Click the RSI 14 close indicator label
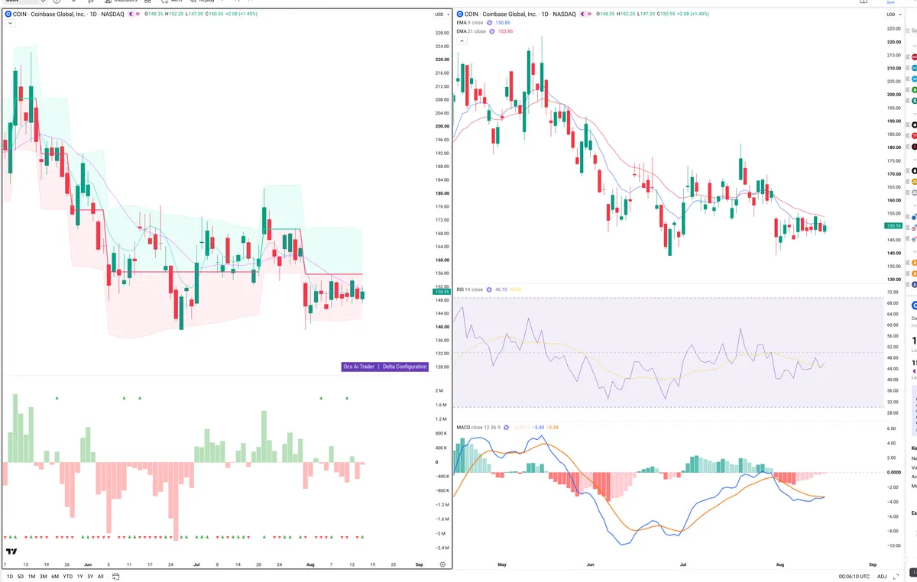The height and width of the screenshot is (582, 917). point(469,289)
